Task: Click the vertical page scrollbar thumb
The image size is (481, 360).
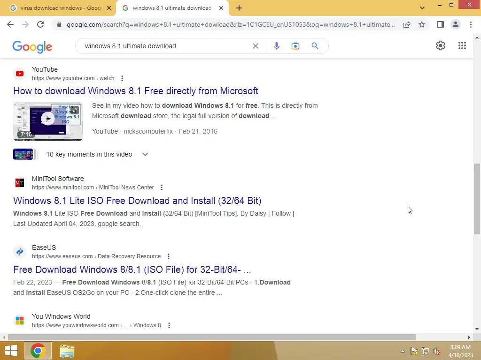Action: [x=477, y=199]
